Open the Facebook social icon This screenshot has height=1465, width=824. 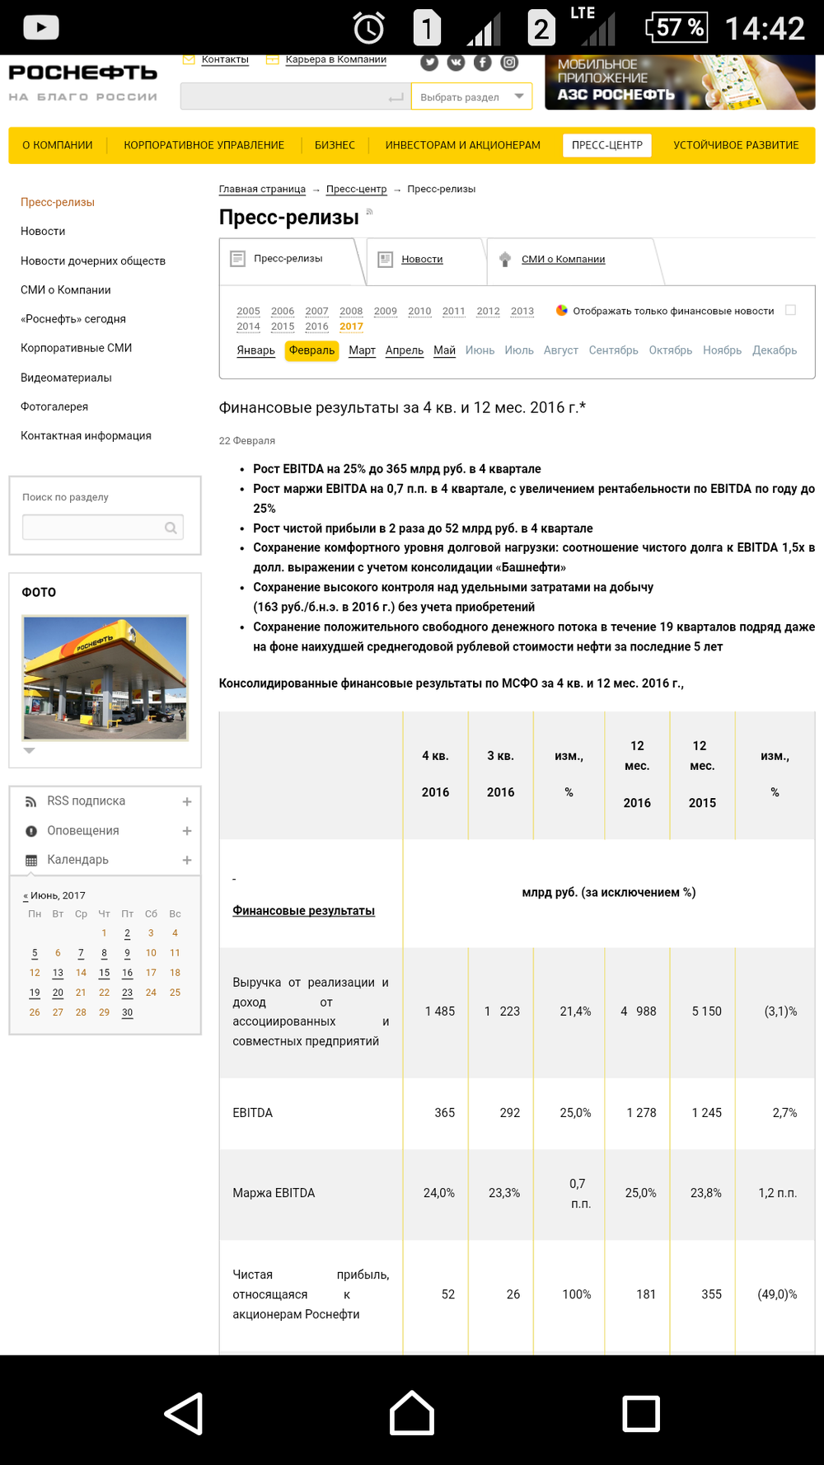coord(483,62)
